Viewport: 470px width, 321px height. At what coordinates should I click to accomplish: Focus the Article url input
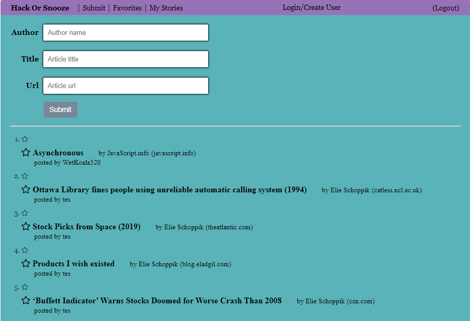click(125, 85)
